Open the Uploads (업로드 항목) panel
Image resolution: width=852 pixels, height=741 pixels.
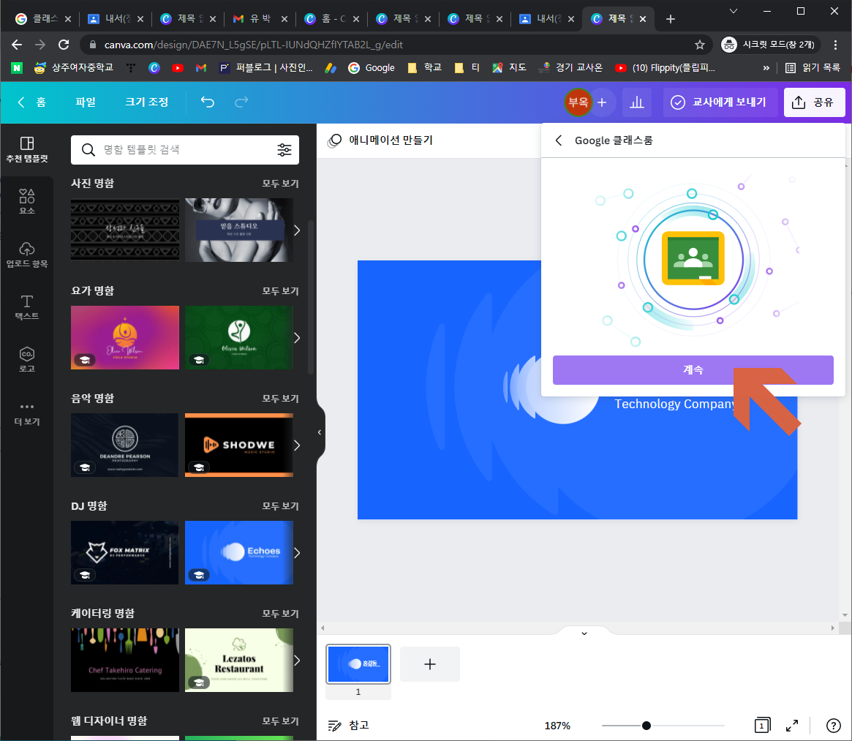[26, 255]
